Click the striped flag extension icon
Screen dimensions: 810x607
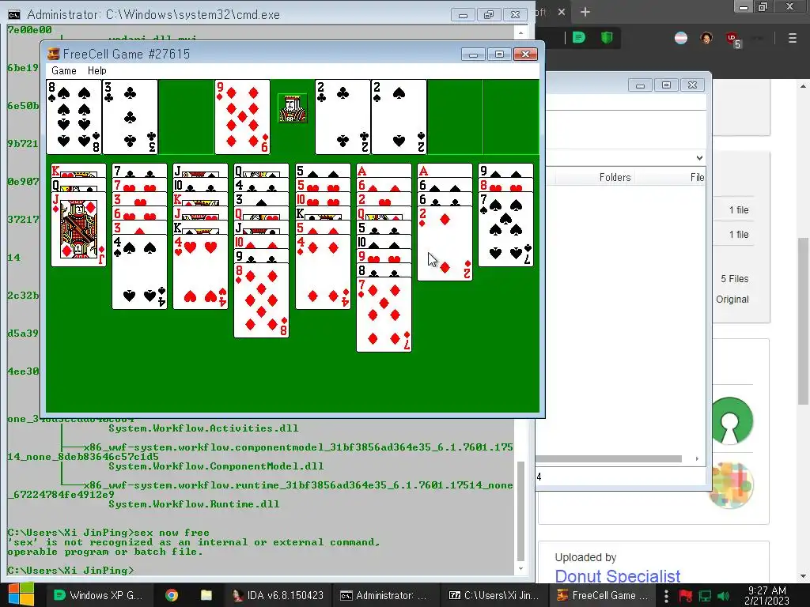click(x=681, y=38)
